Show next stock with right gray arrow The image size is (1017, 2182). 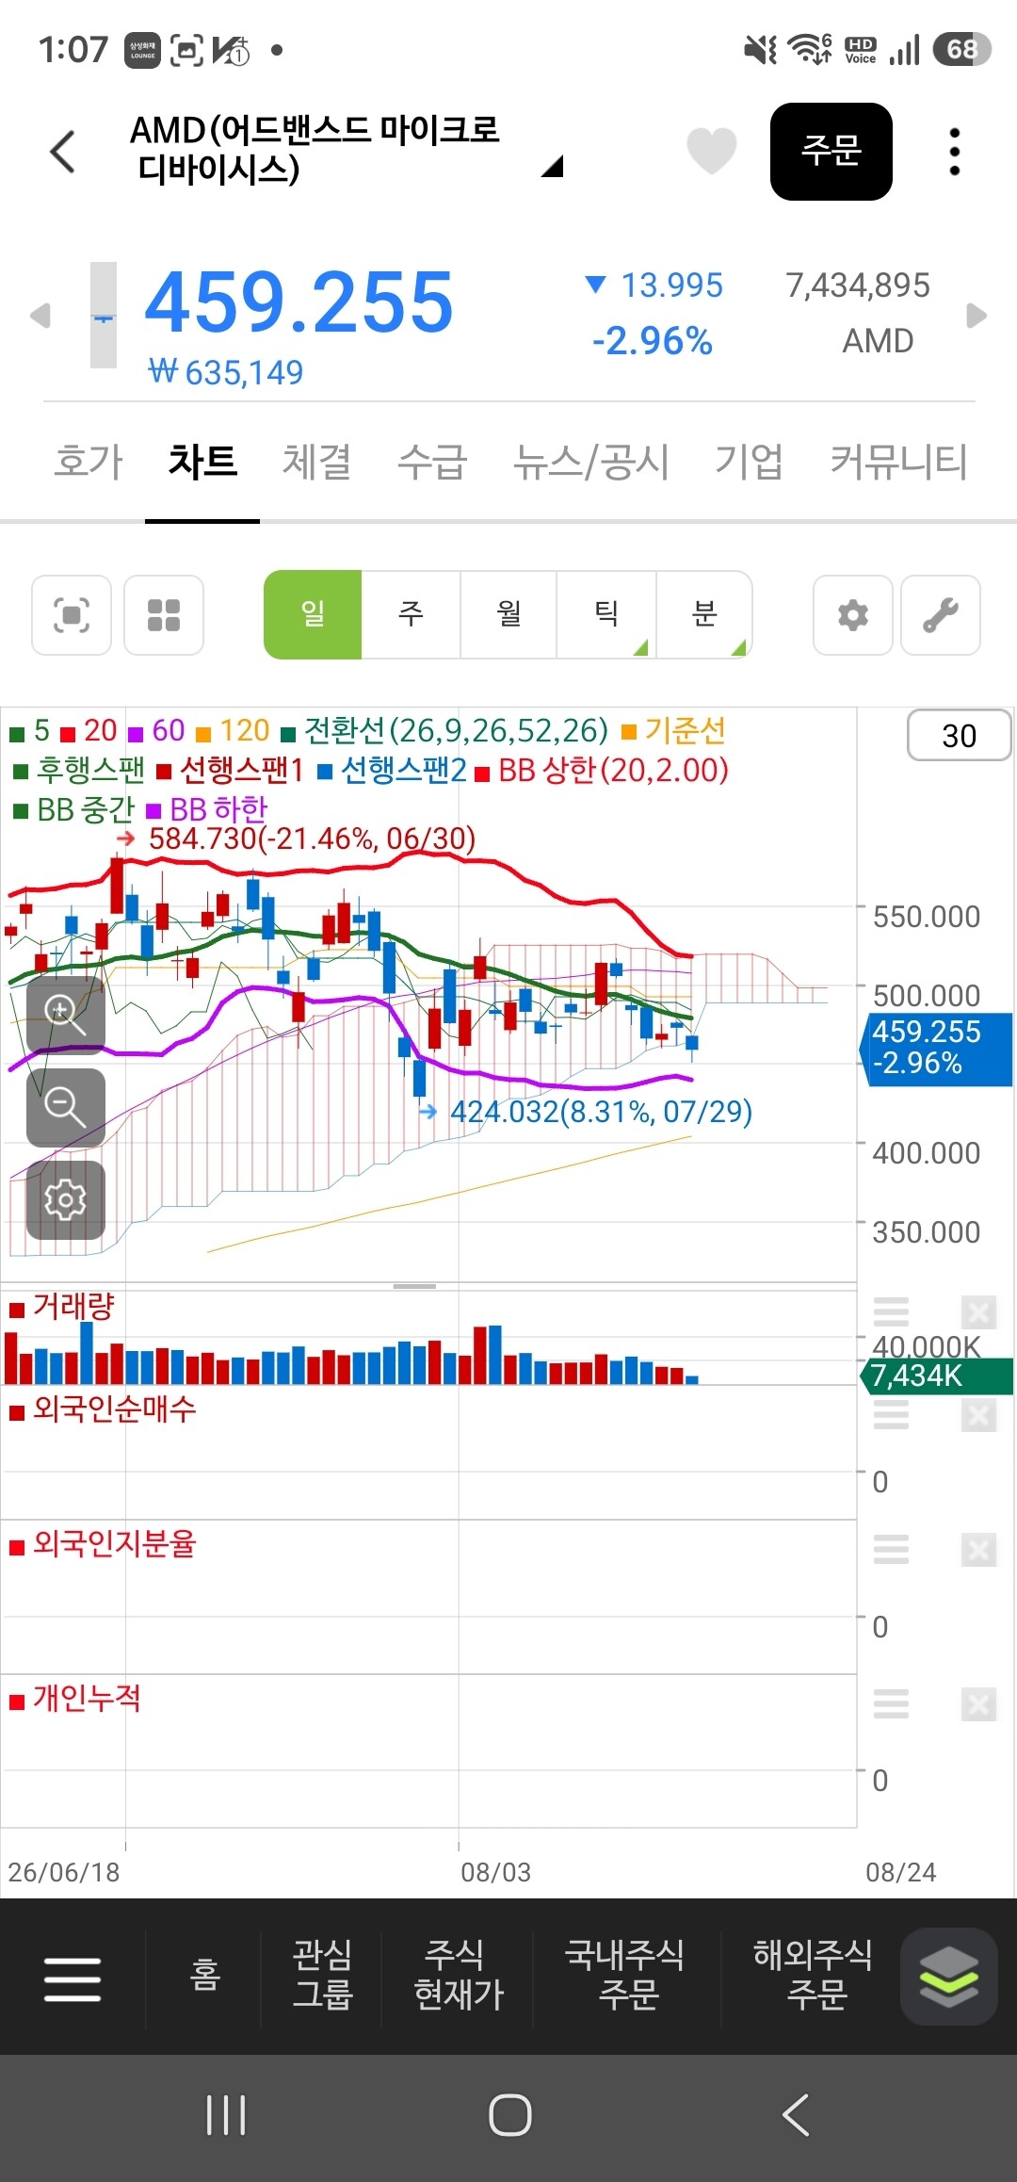click(977, 315)
